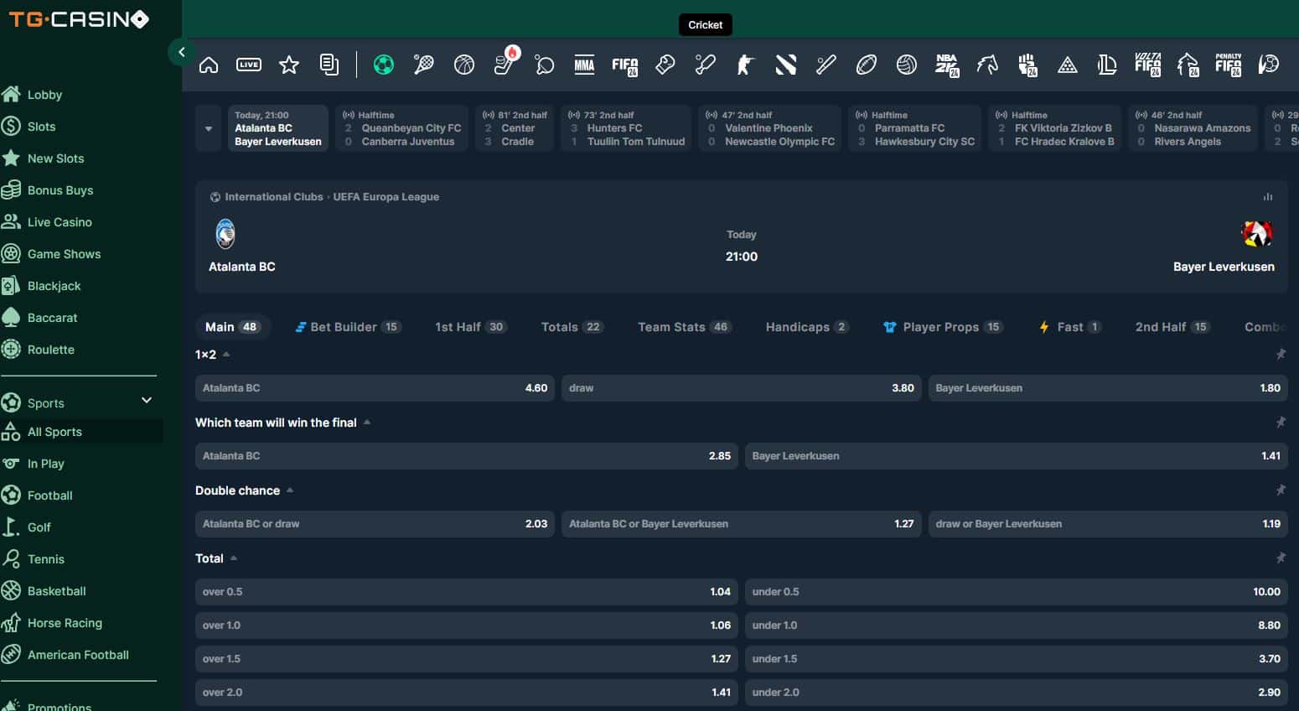Switch to the Main markets tab
Image resolution: width=1299 pixels, height=711 pixels.
click(x=233, y=327)
